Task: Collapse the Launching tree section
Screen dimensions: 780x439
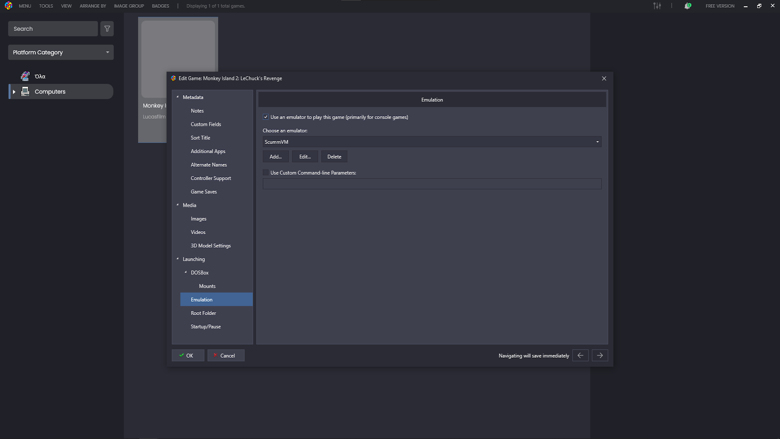Action: click(178, 259)
